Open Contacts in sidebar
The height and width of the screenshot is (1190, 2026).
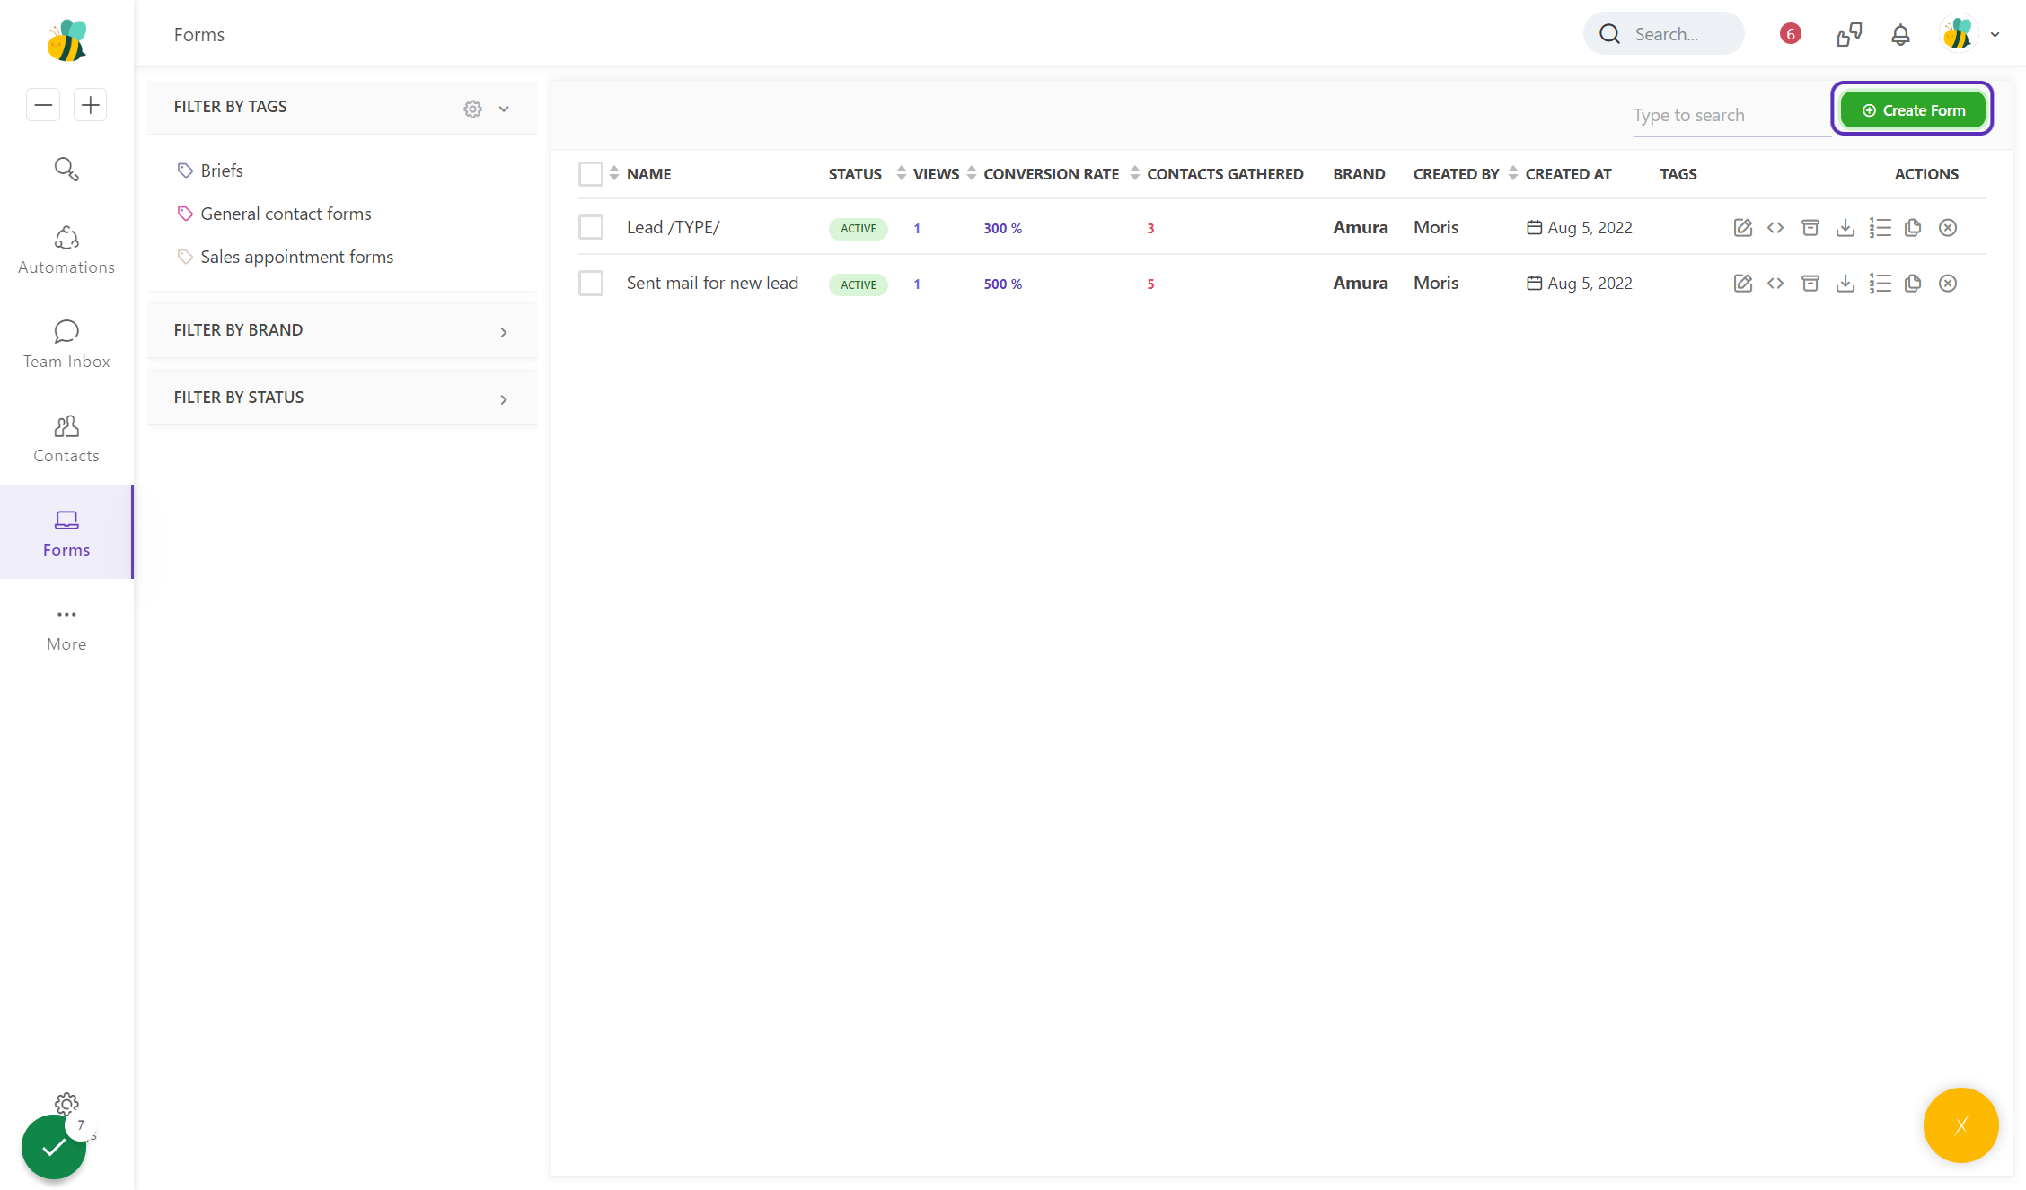pos(66,439)
